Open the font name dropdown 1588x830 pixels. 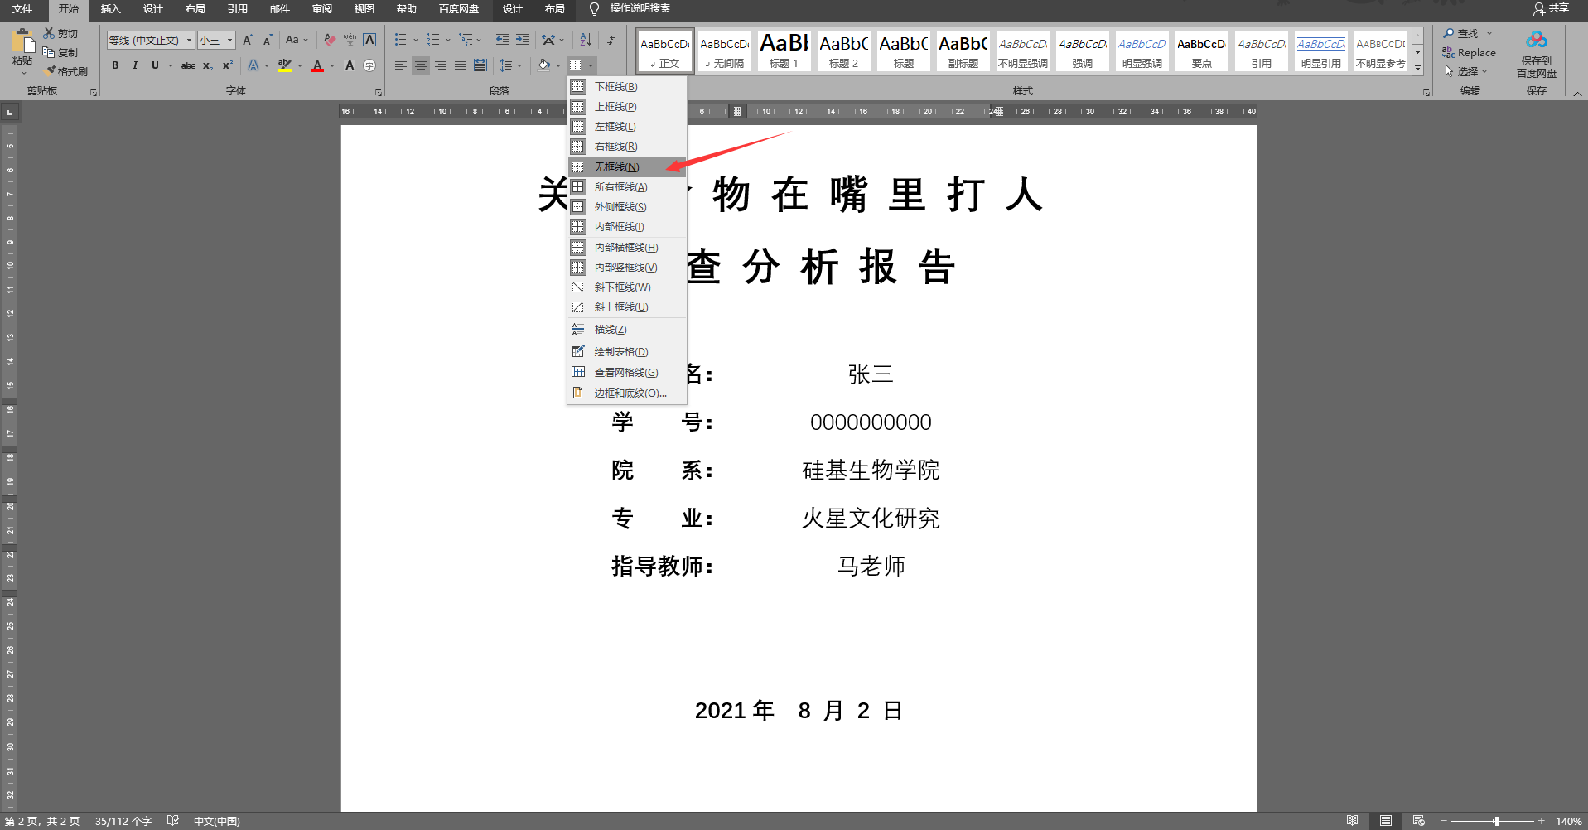pyautogui.click(x=189, y=40)
